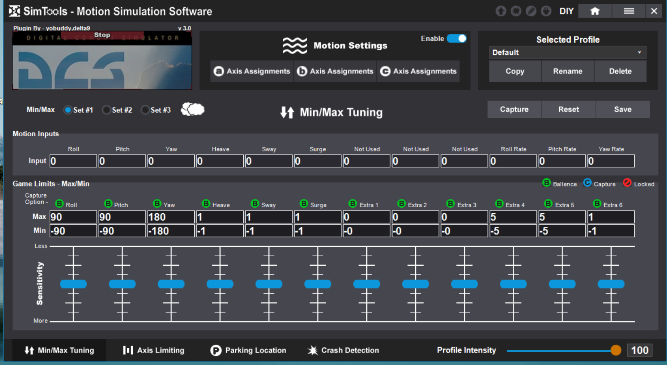Click the Capture button
The height and width of the screenshot is (365, 667).
tap(514, 109)
